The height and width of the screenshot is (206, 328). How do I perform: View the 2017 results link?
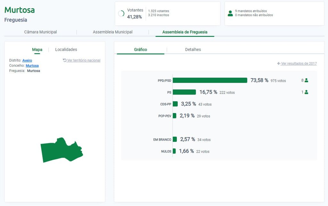coord(299,64)
